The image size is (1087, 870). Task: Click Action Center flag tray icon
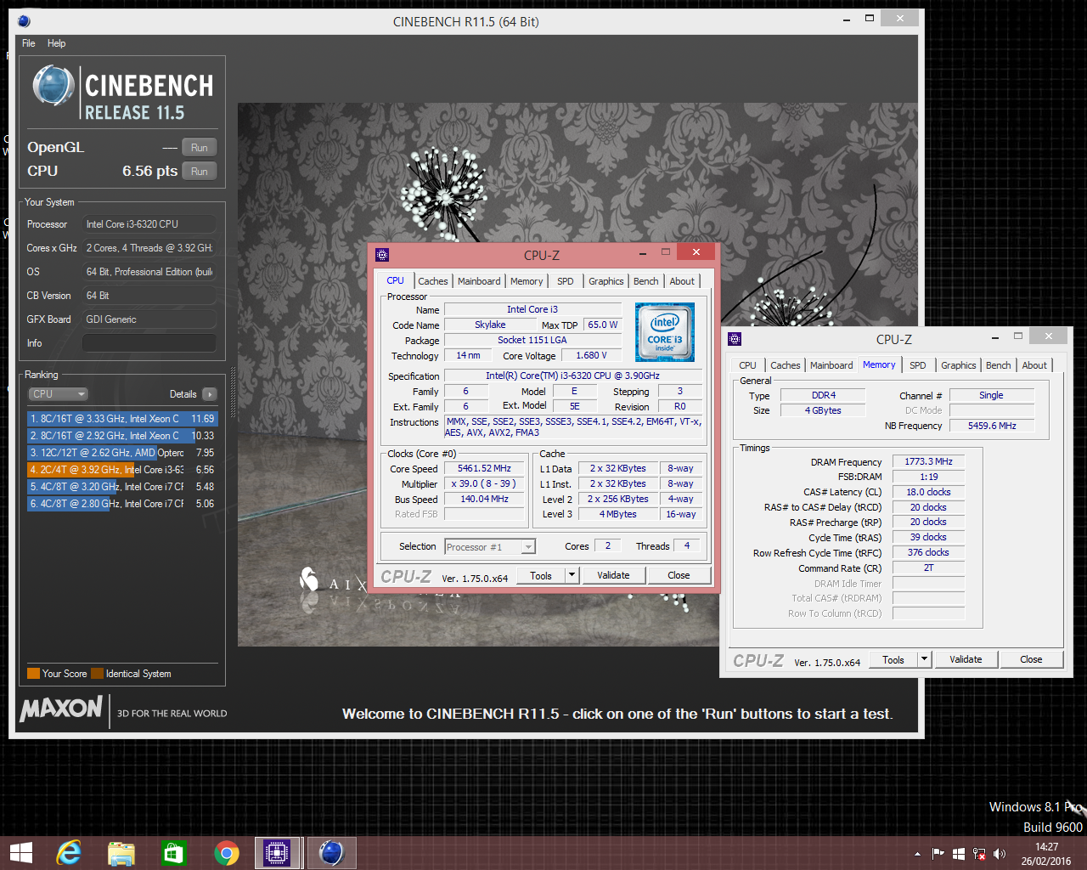click(938, 854)
